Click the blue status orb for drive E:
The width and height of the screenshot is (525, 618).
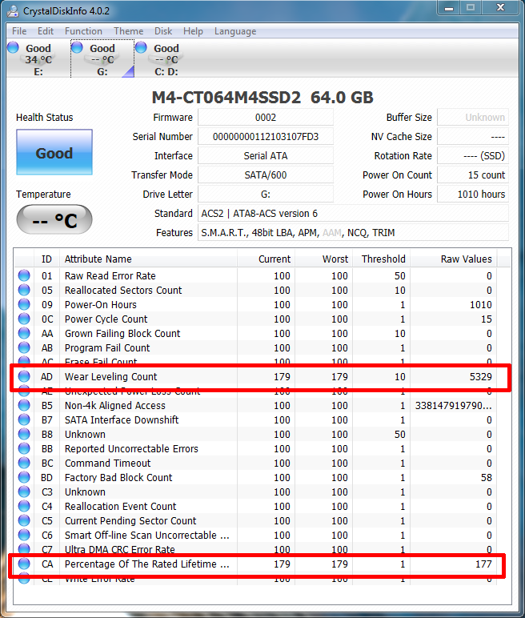pos(13,47)
